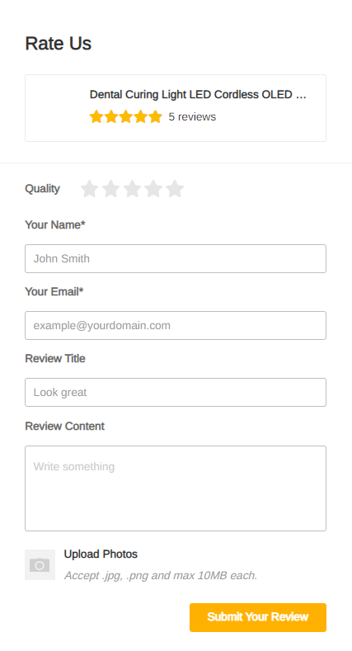Choose the fifth Quality star

(x=175, y=189)
